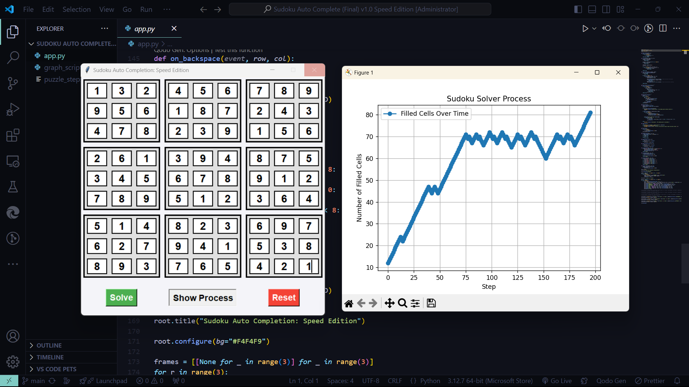Open the Search view in activity bar
The image size is (689, 387).
coord(13,58)
